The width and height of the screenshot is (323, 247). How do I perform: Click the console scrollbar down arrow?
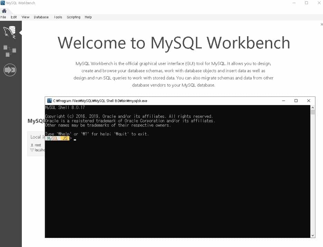(313, 235)
